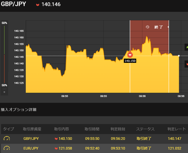Screen dimensions: 188x153
Task: Select EUR/JPY in the options table
Action: click(x=31, y=148)
